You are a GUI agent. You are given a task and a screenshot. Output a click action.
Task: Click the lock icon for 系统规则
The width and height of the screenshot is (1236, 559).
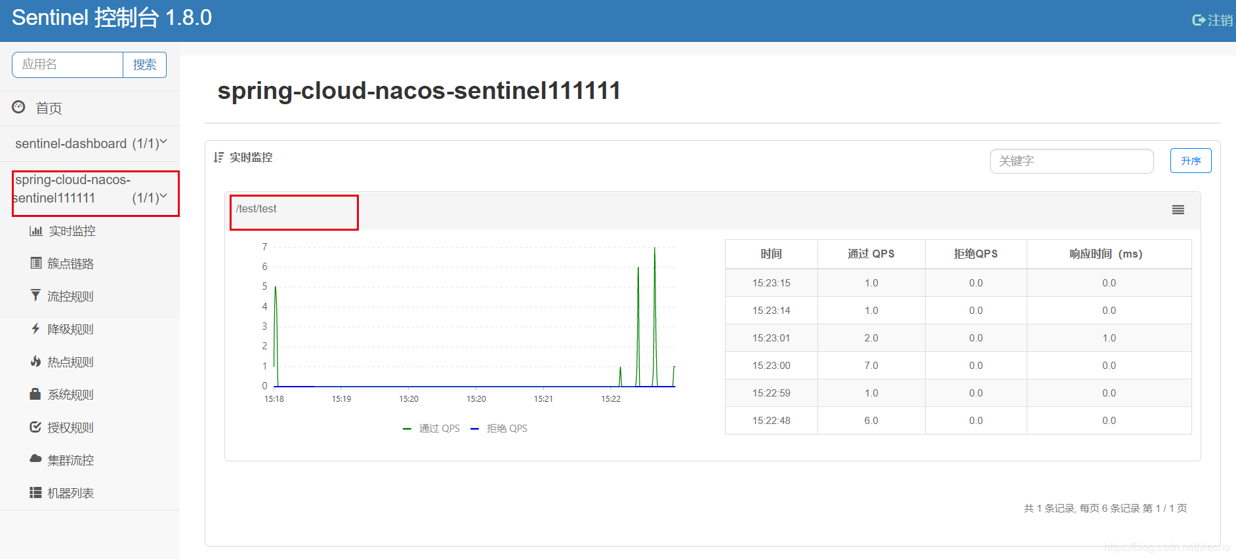click(35, 394)
